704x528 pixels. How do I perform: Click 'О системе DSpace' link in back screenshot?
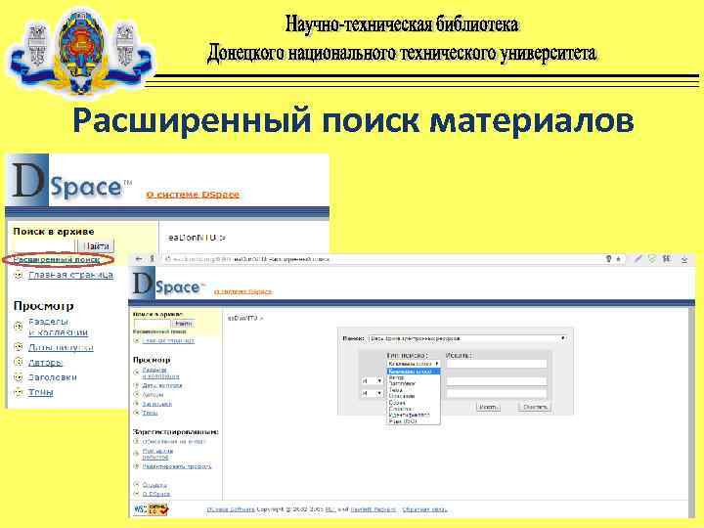[193, 195]
